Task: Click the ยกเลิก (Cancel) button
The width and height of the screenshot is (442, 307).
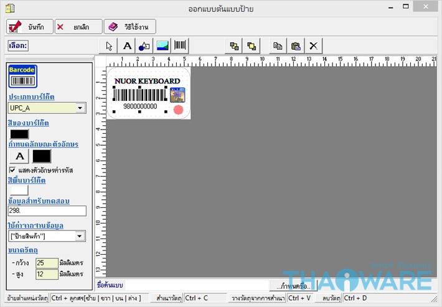Action: [78, 27]
